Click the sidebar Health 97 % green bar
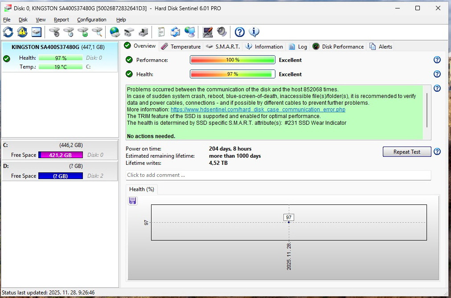Viewport: 451px width, 298px height. [61, 58]
